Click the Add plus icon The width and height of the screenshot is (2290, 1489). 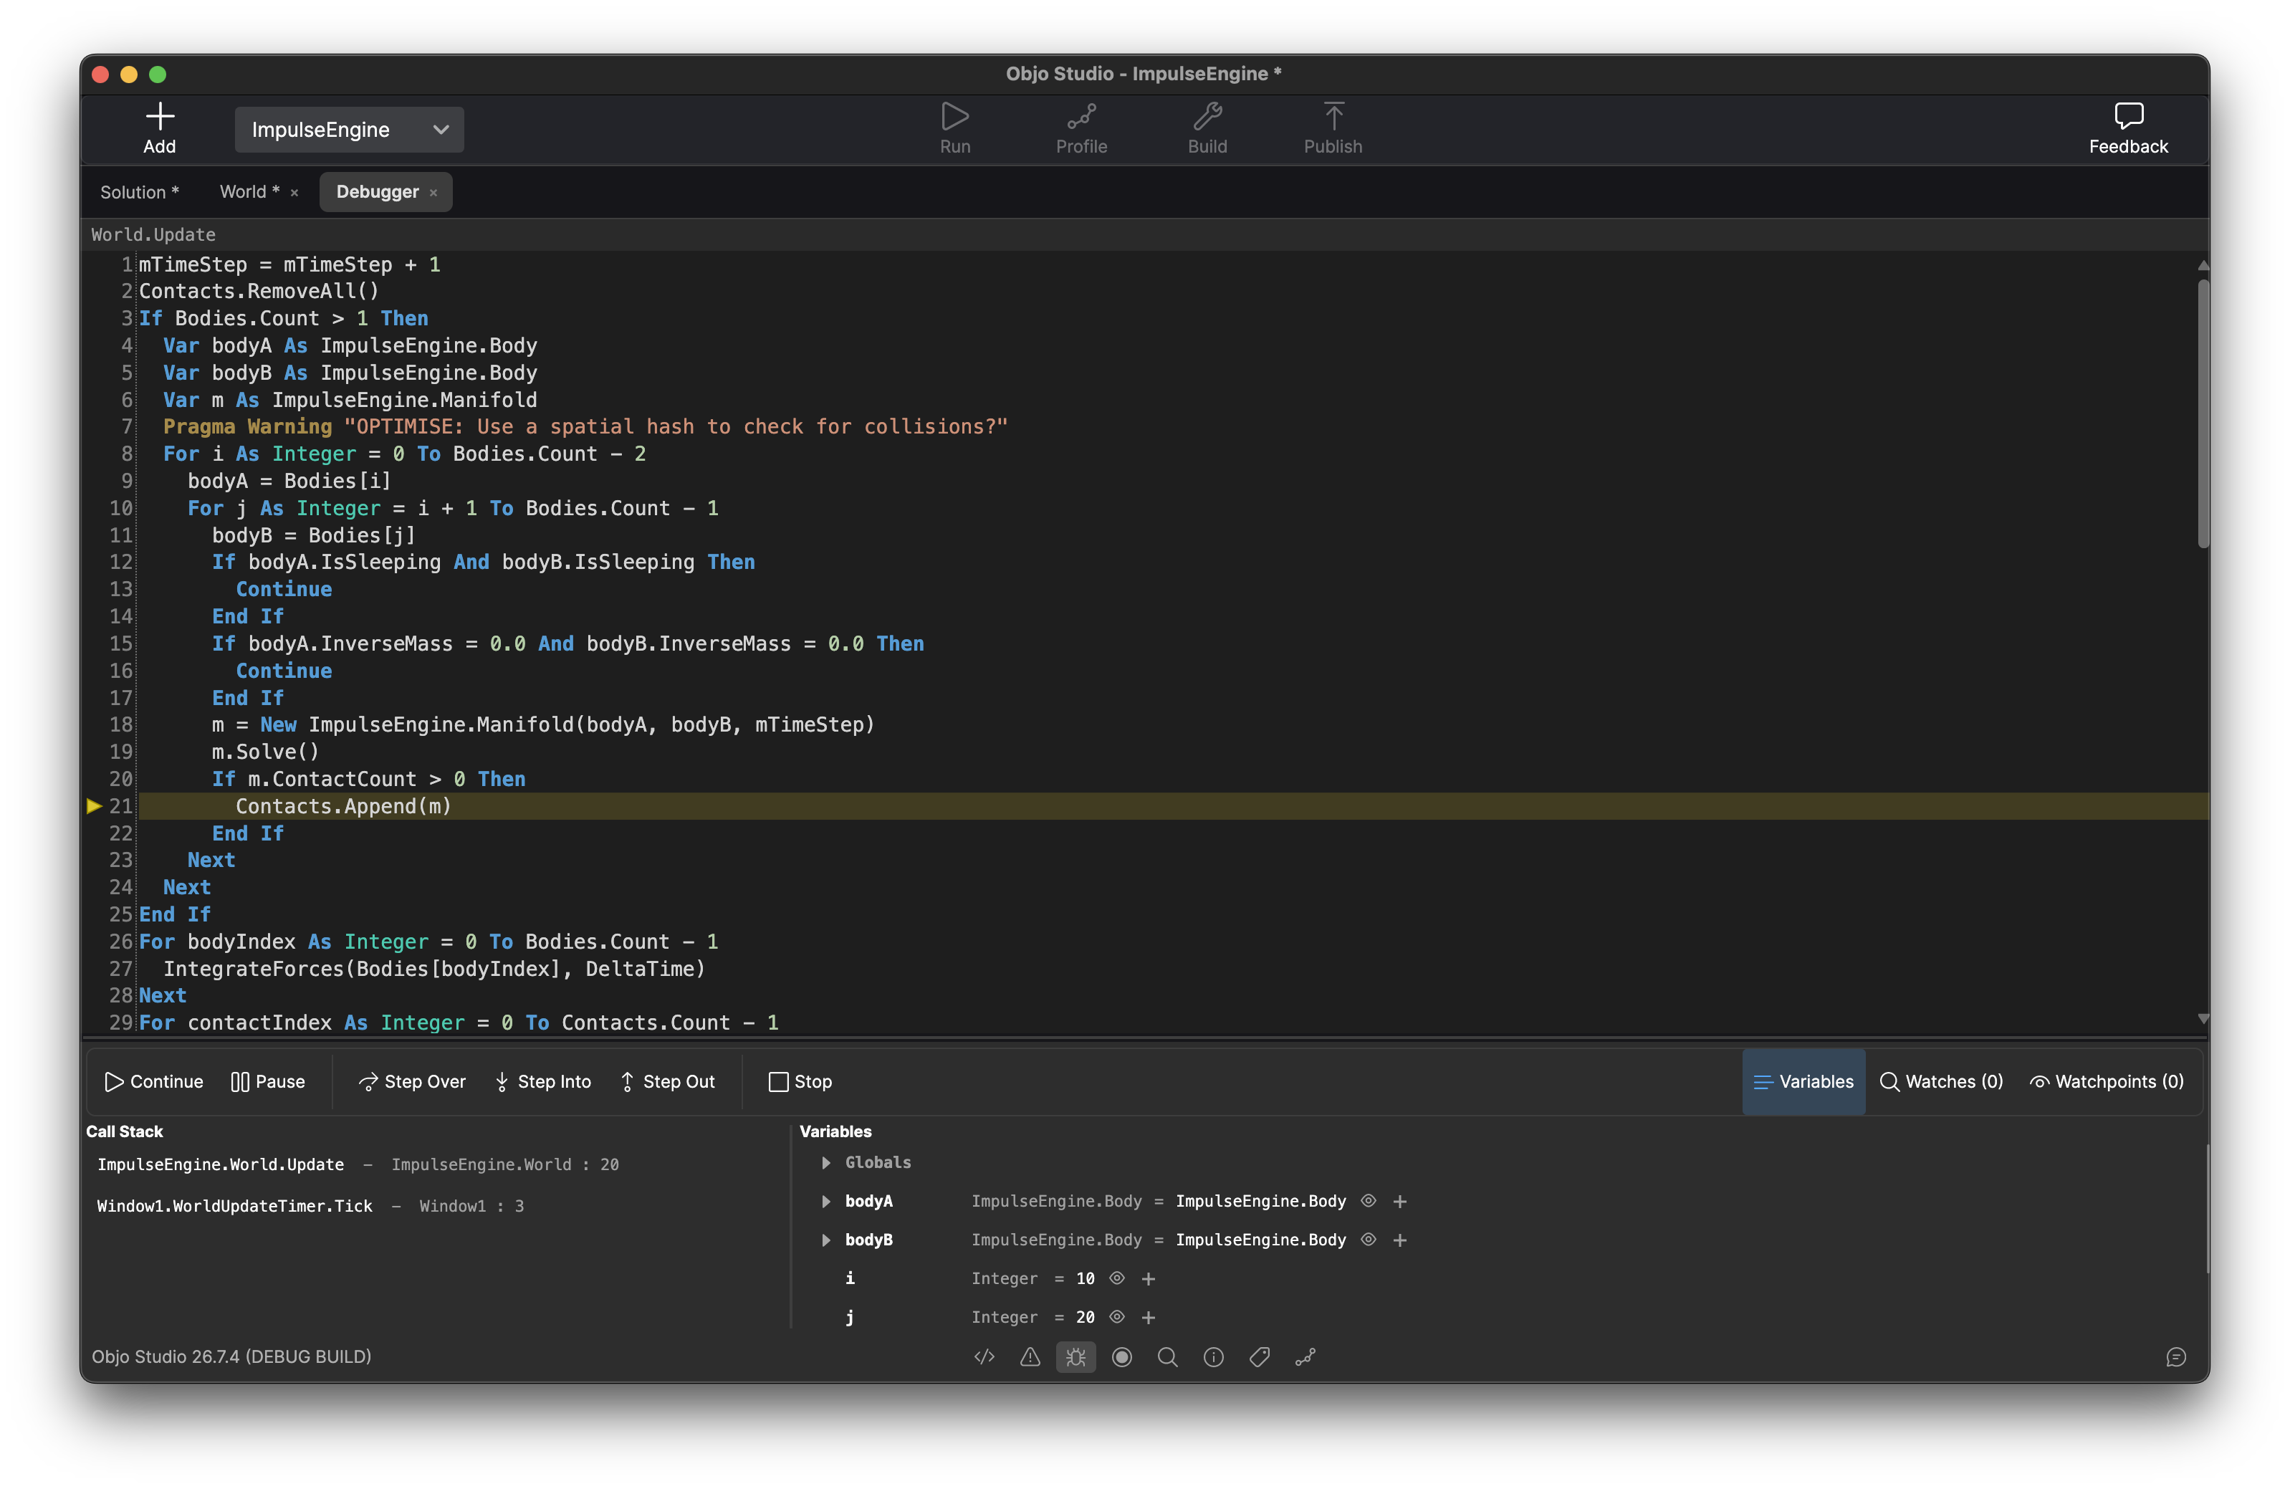[x=160, y=117]
